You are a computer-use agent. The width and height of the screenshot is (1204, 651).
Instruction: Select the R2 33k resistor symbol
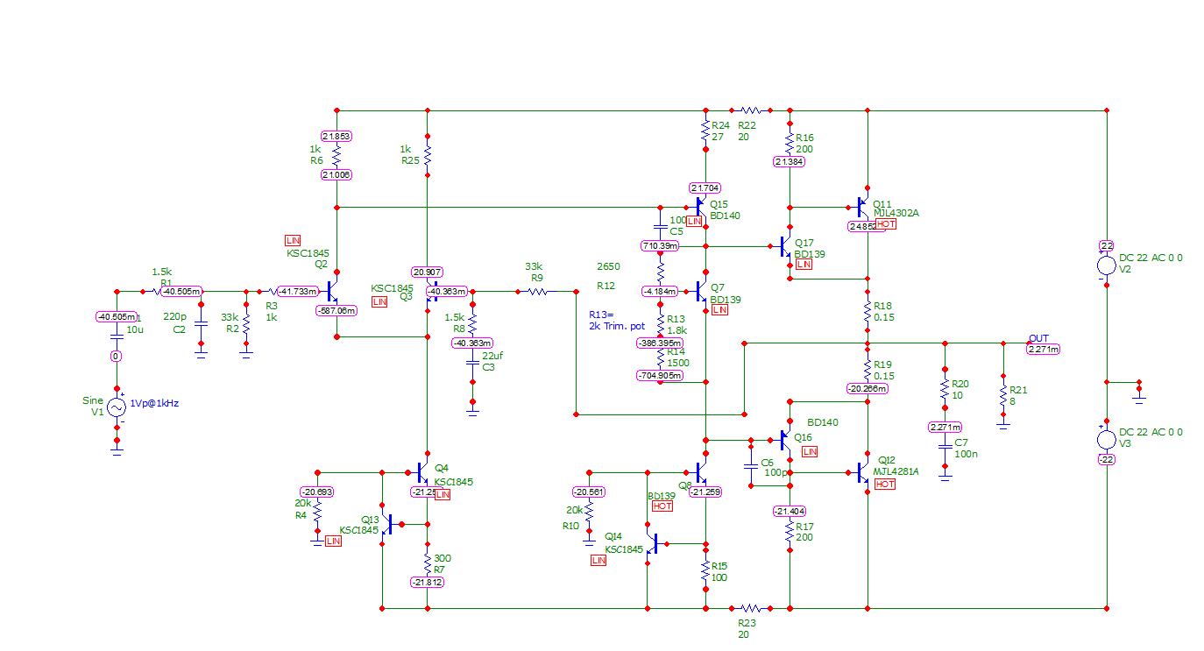[246, 323]
